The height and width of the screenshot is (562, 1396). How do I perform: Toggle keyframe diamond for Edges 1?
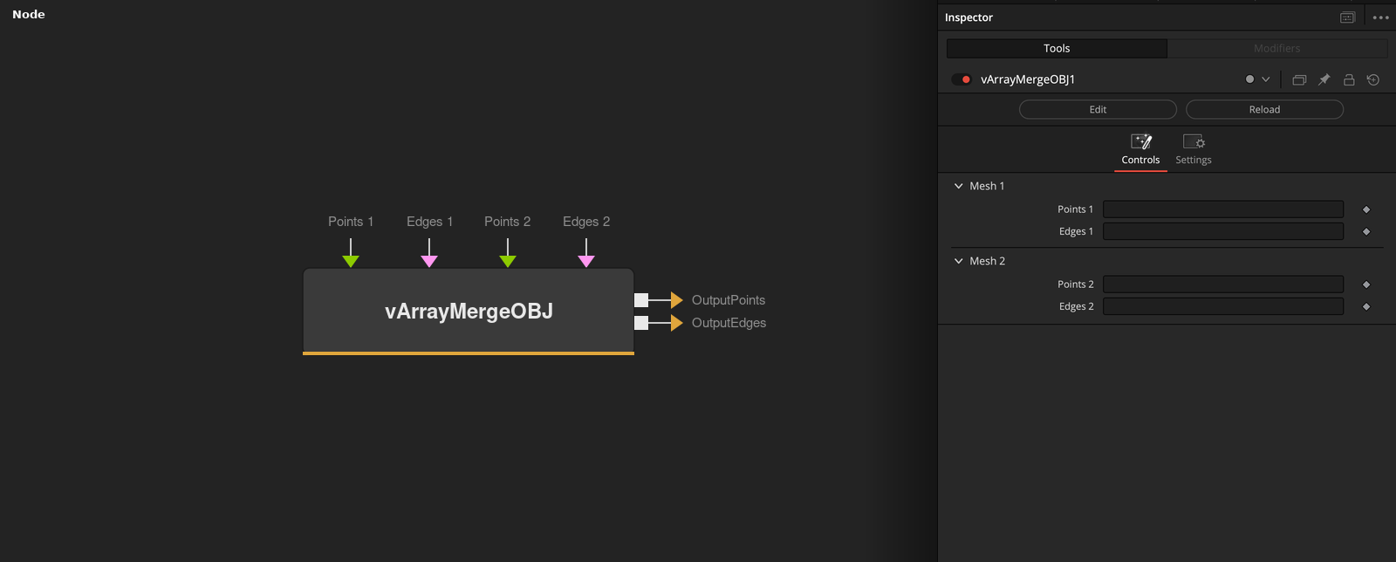[1366, 231]
